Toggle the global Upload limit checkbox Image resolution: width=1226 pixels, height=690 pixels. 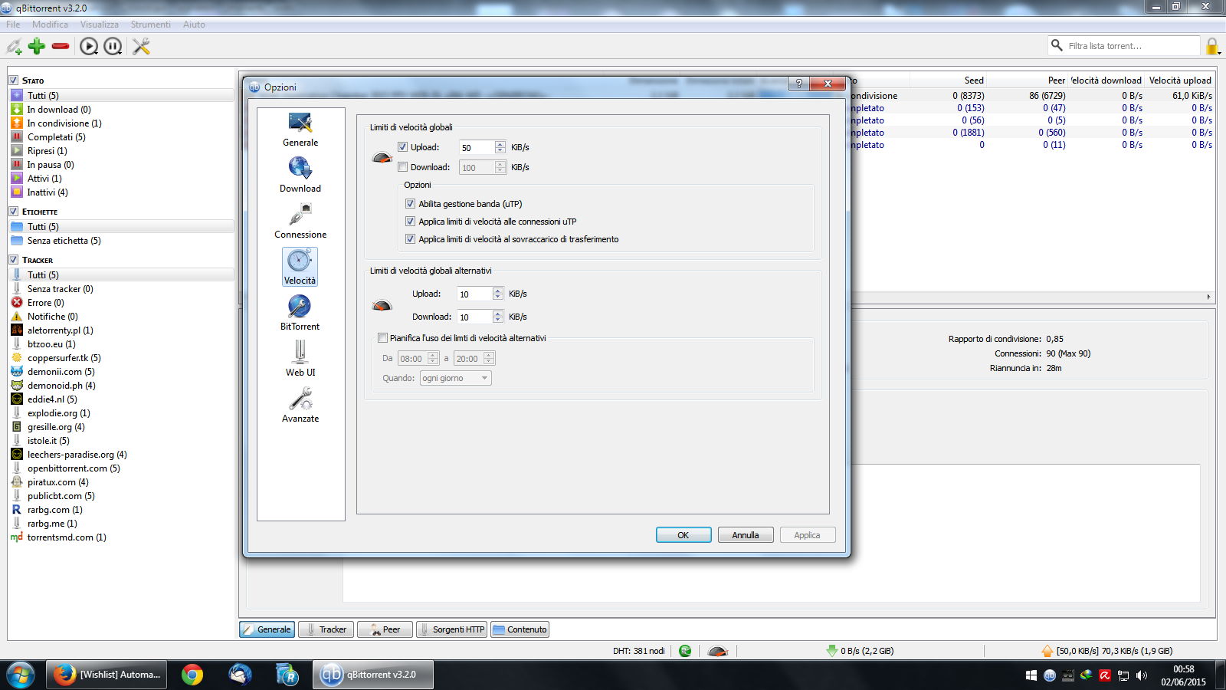click(x=403, y=147)
